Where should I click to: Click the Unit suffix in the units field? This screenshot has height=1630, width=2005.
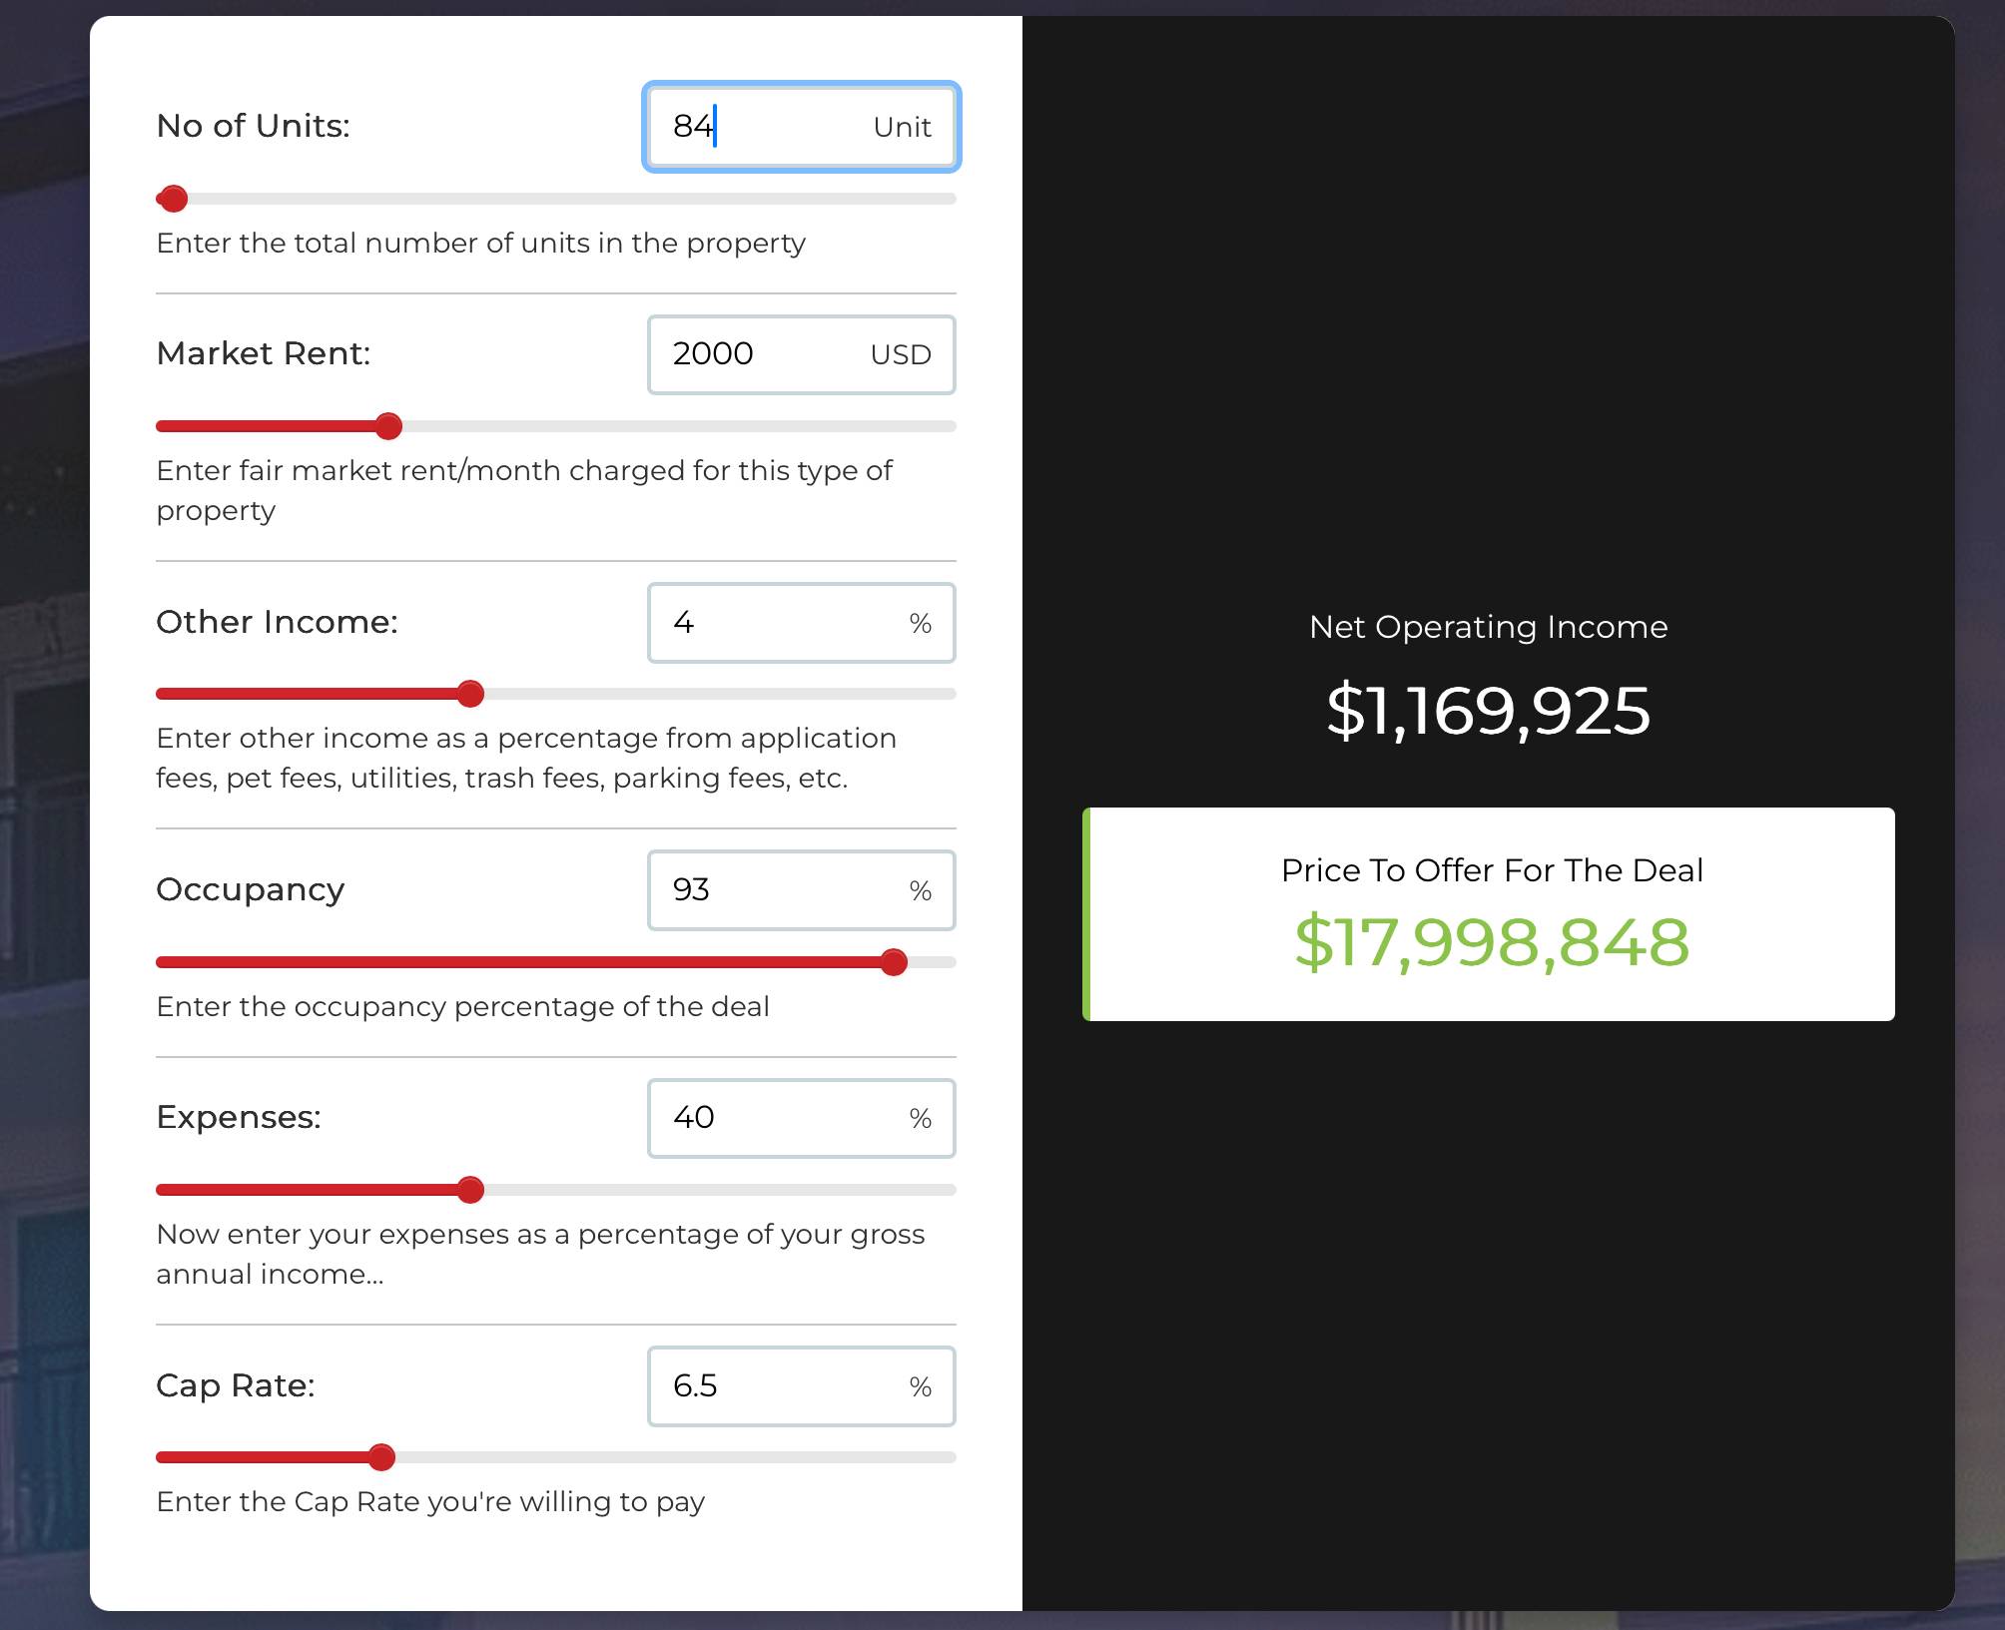(x=902, y=127)
